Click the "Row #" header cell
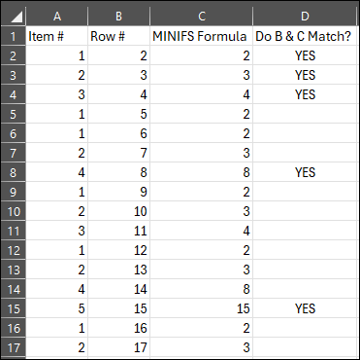This screenshot has width=360, height=360. coord(118,36)
